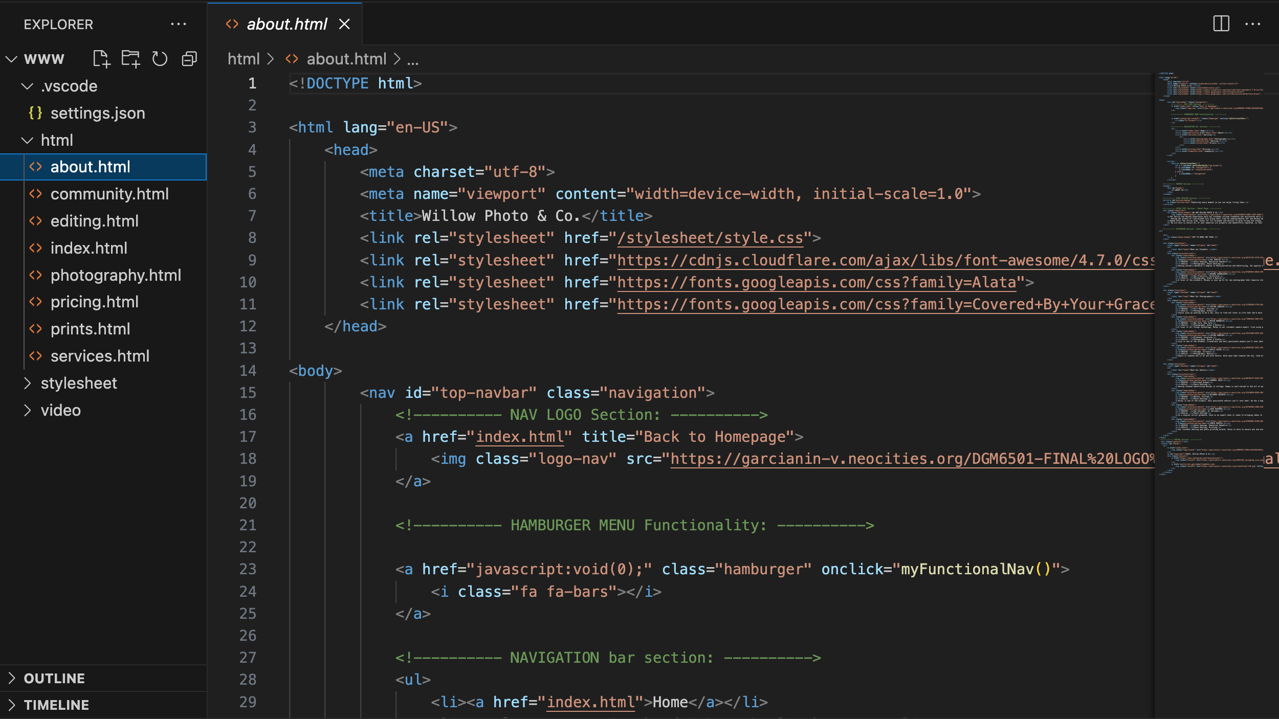Click the NAV LOGO Section comment

(x=581, y=415)
